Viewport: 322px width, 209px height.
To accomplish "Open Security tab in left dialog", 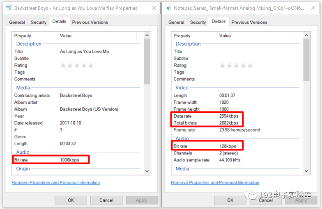I will [39, 23].
